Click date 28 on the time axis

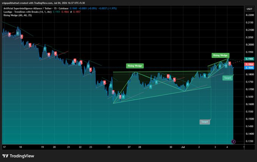(x=139, y=147)
